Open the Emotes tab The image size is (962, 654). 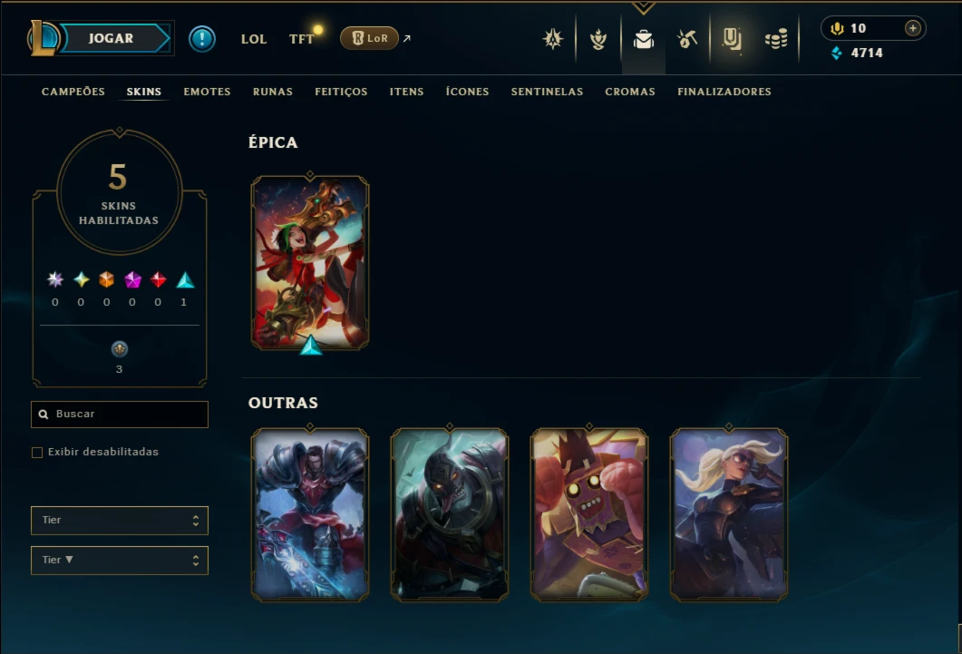coord(207,92)
